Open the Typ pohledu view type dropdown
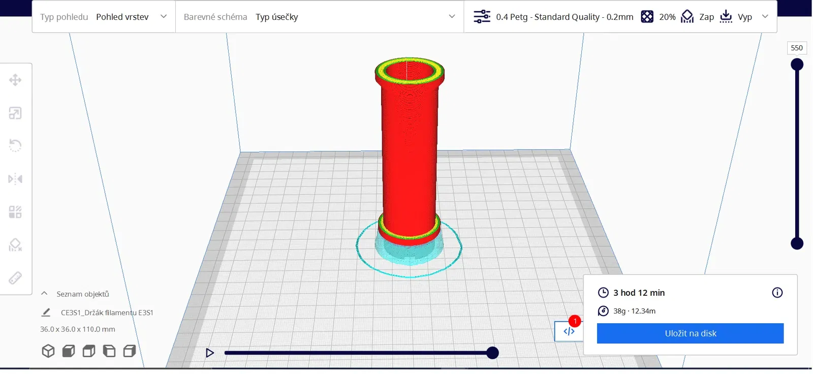 coord(104,17)
